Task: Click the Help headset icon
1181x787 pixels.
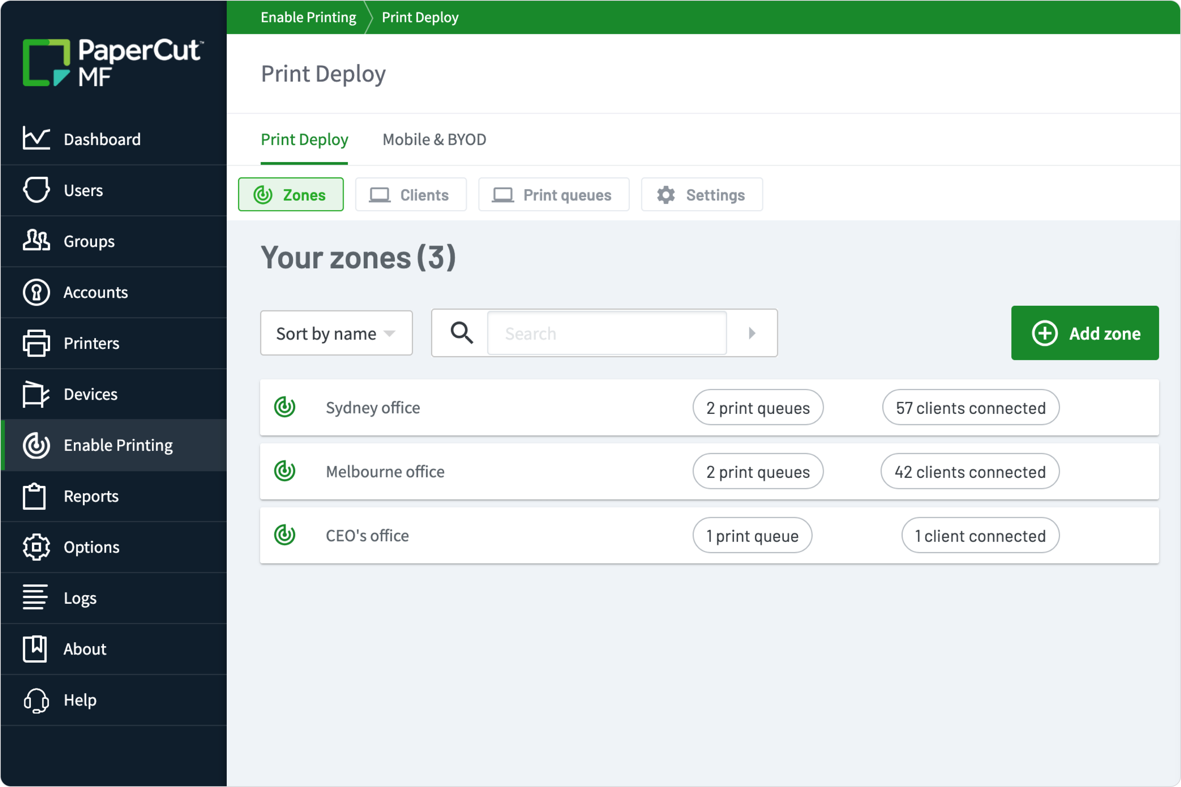Action: (x=36, y=700)
